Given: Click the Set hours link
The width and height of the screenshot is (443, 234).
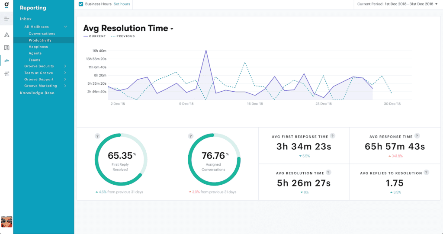Looking at the screenshot, I should (x=121, y=4).
